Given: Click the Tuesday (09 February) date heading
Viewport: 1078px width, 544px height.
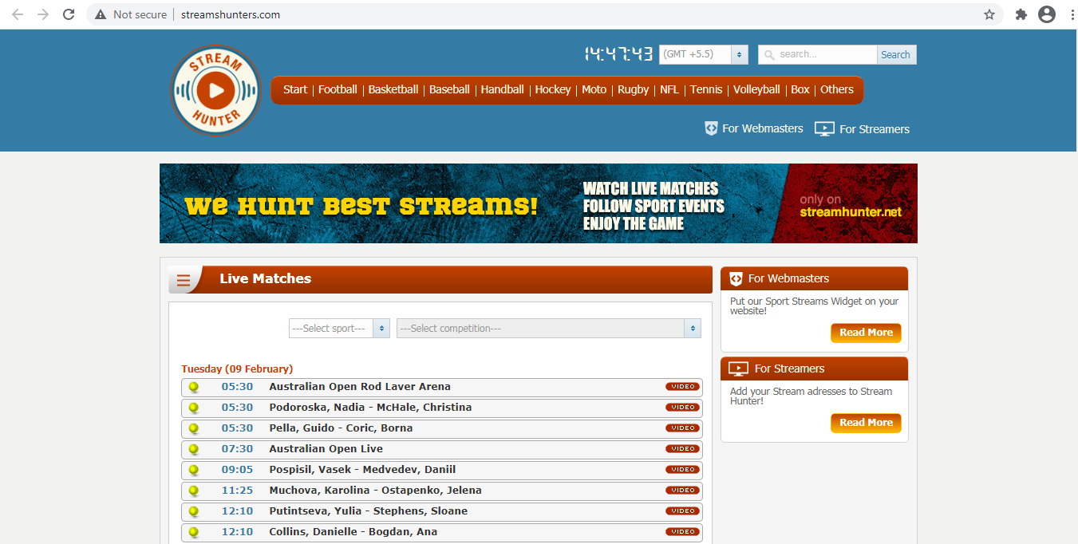Looking at the screenshot, I should [x=237, y=369].
